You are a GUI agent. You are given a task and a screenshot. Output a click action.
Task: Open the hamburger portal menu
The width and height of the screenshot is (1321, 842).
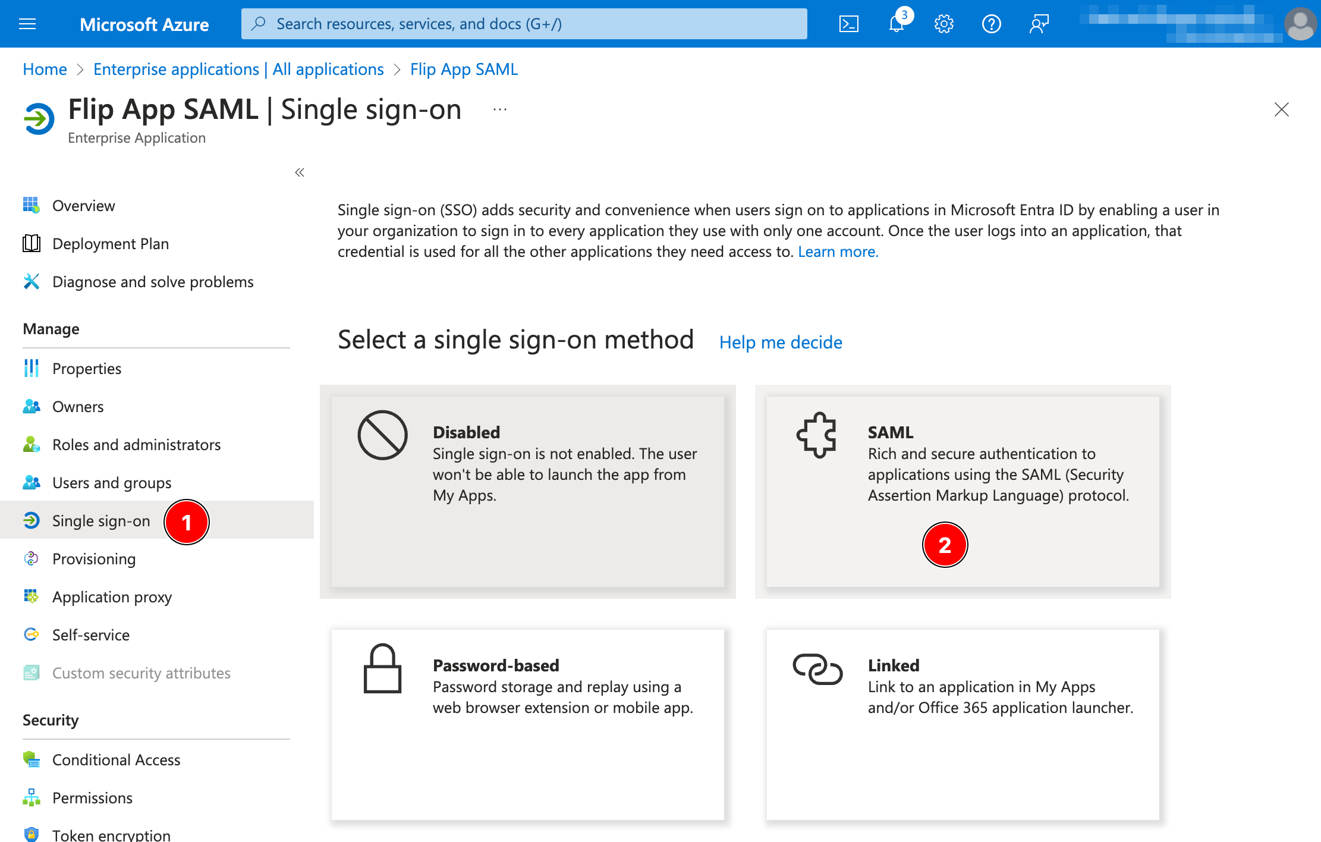(27, 24)
